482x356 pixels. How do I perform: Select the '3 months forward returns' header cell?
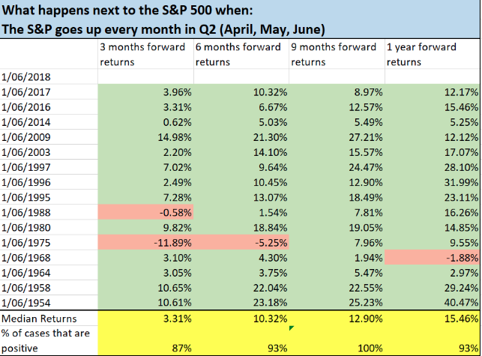pos(145,54)
